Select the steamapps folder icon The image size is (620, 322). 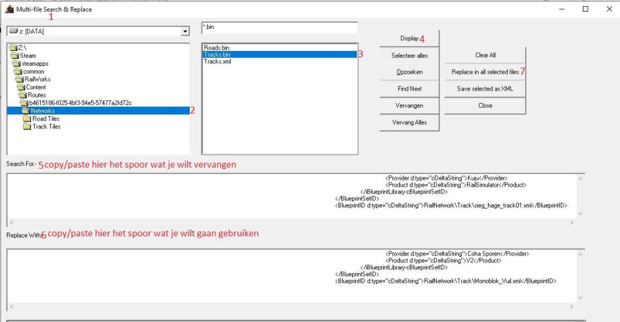tap(17, 63)
